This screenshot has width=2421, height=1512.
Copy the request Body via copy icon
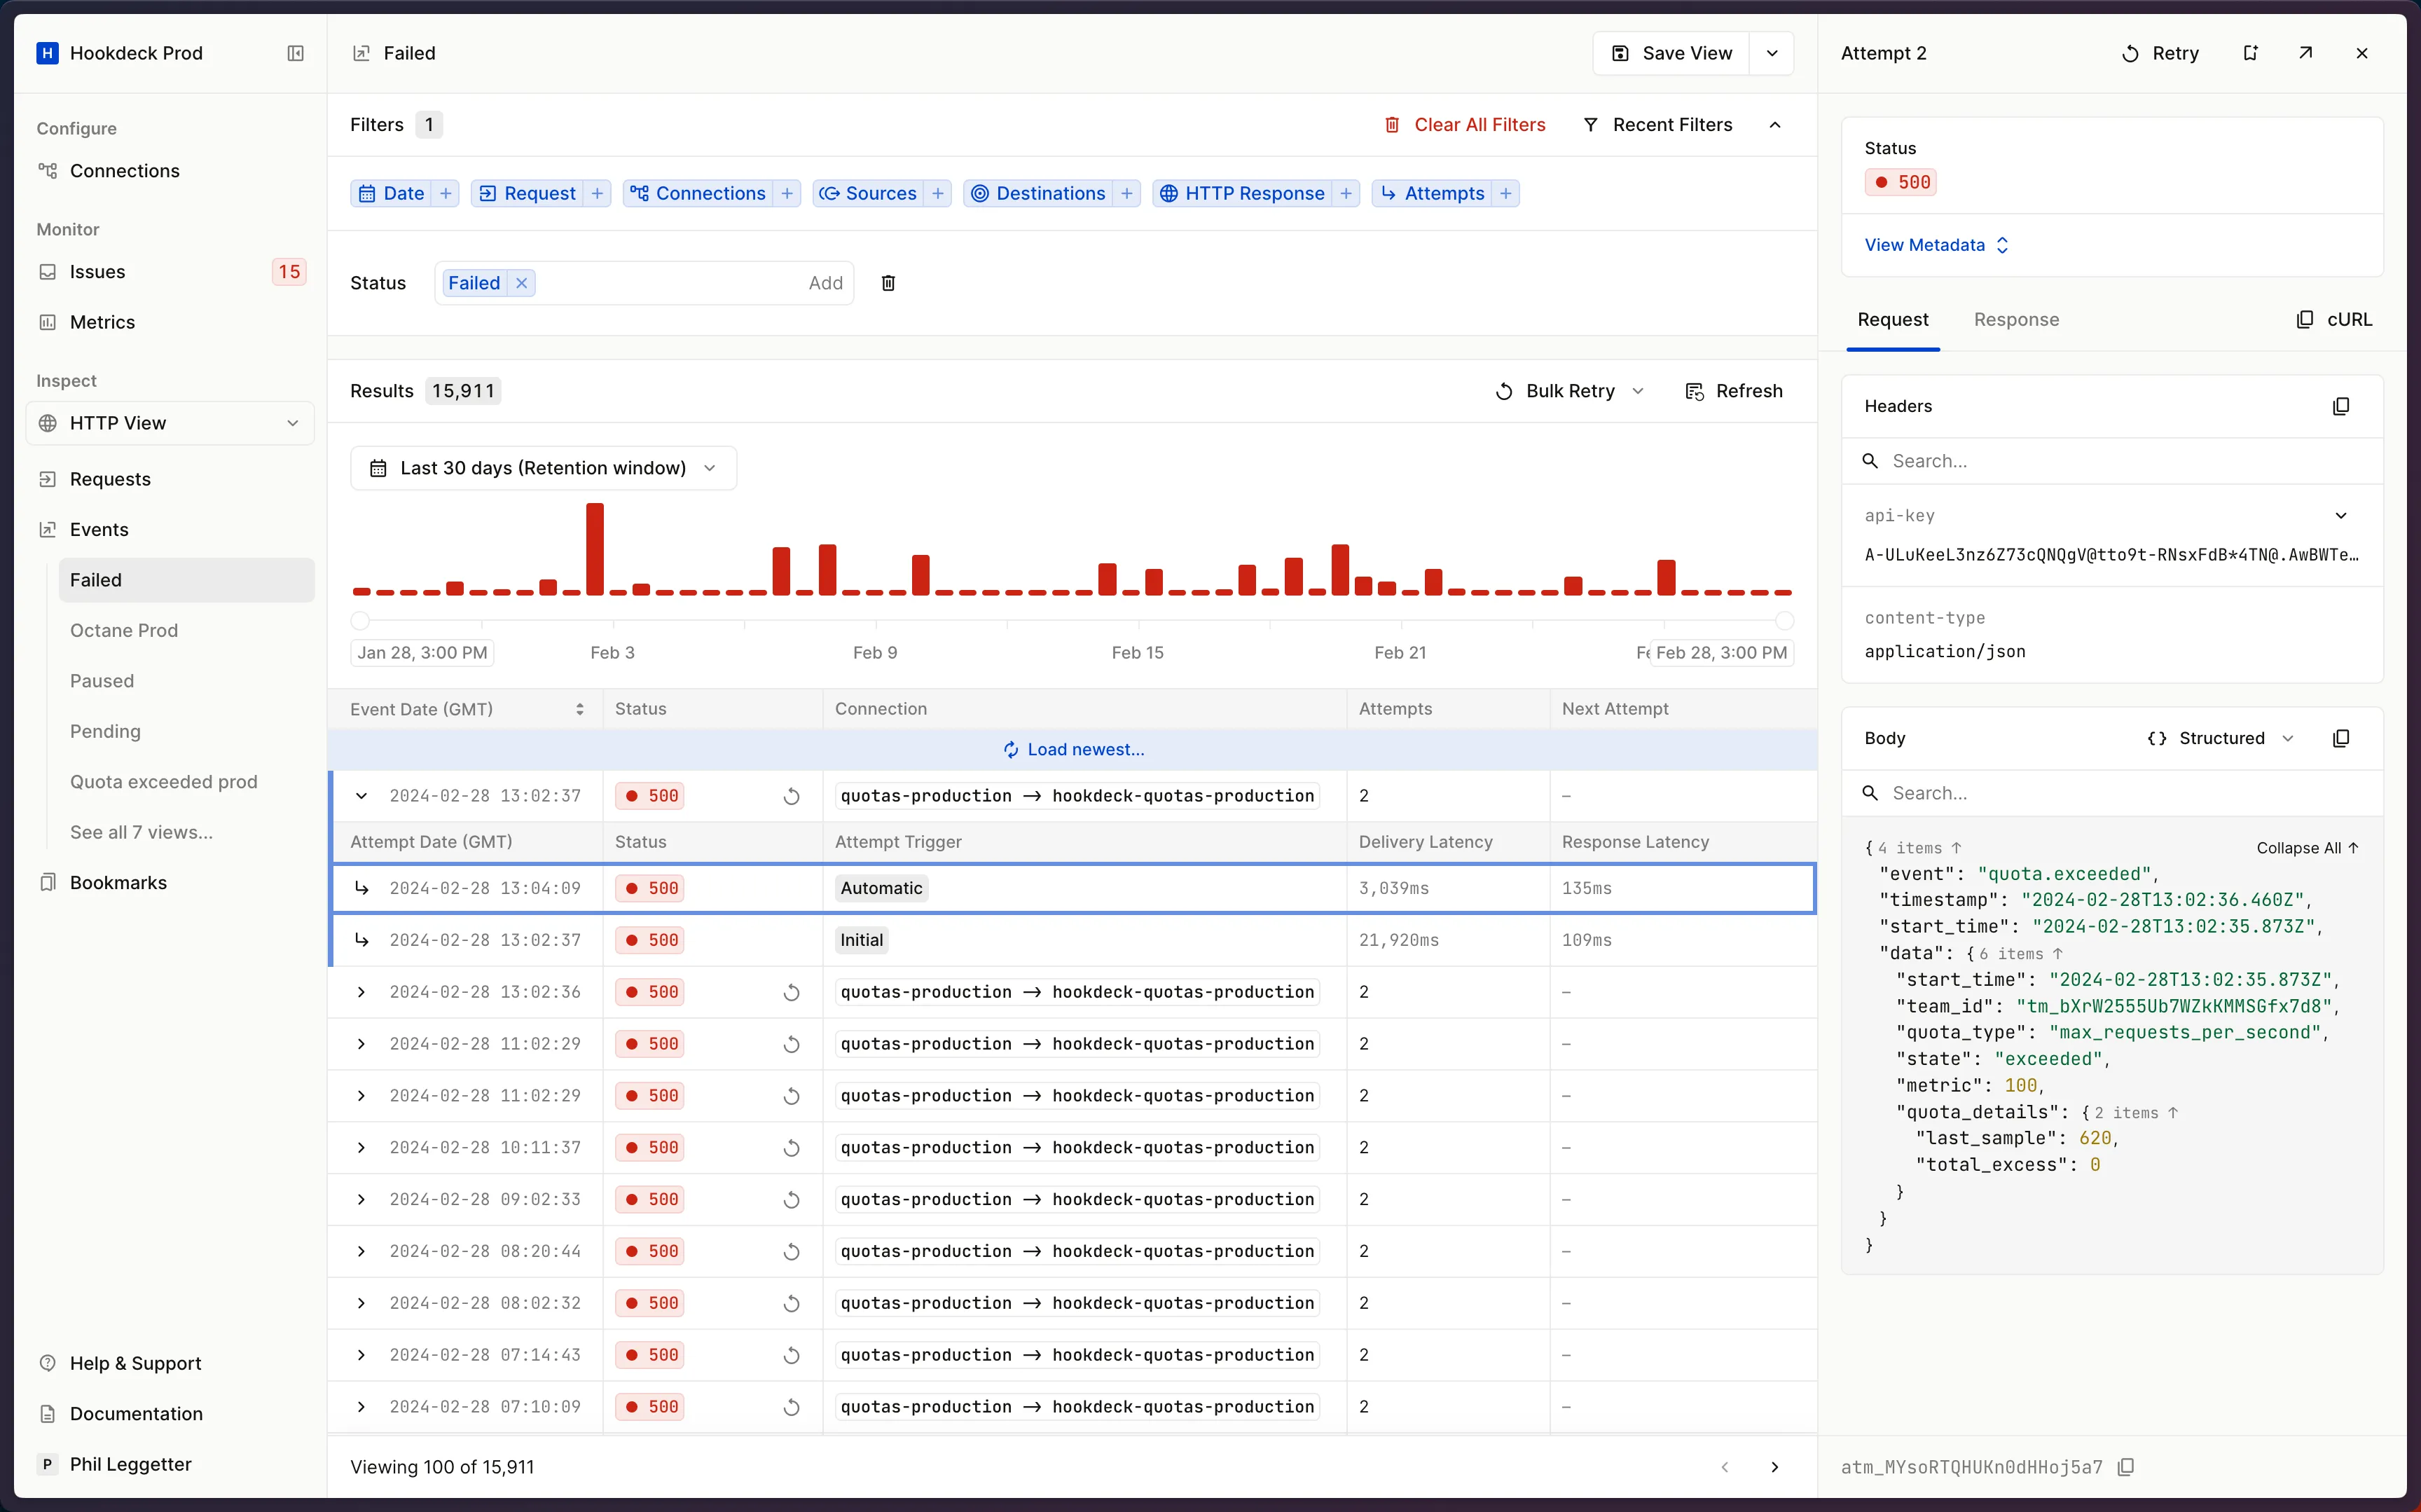(x=2340, y=738)
